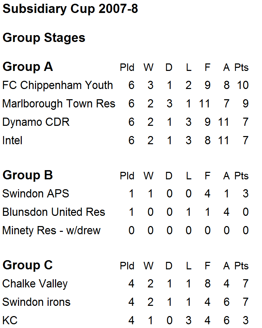
Task: Click the FC Chippenham Youth team name
Action: (x=57, y=85)
